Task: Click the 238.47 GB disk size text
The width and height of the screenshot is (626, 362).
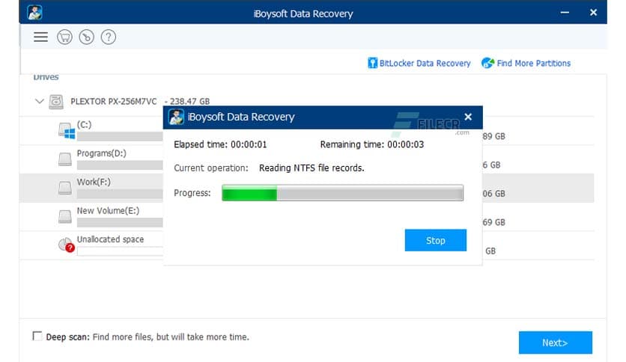Action: coord(189,102)
